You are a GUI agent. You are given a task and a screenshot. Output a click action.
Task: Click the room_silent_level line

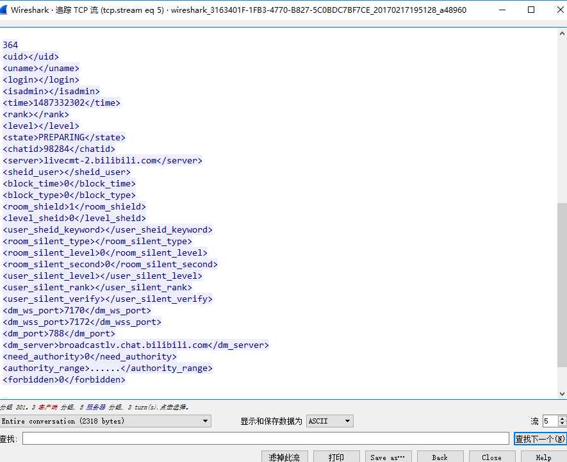[x=105, y=253]
